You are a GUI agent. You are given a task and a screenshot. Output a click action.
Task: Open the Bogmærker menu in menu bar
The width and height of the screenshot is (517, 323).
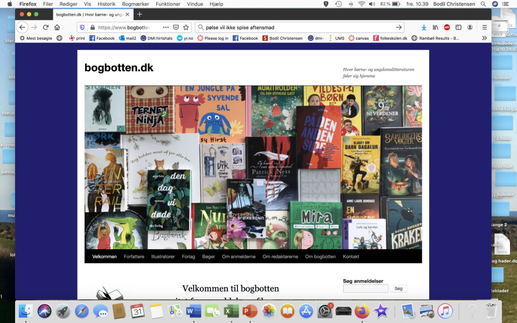135,4
